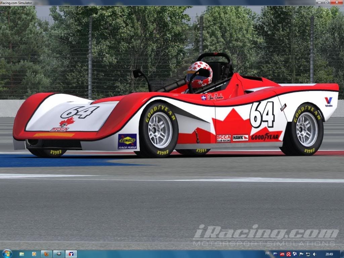The height and width of the screenshot is (258, 344).
Task: Close the iRacing Simulator window
Action: tap(336, 2)
